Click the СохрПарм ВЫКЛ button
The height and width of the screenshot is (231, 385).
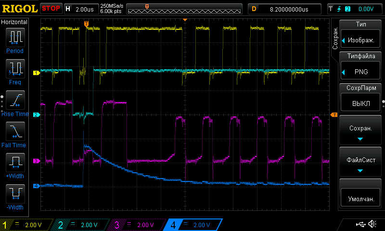[x=360, y=99]
